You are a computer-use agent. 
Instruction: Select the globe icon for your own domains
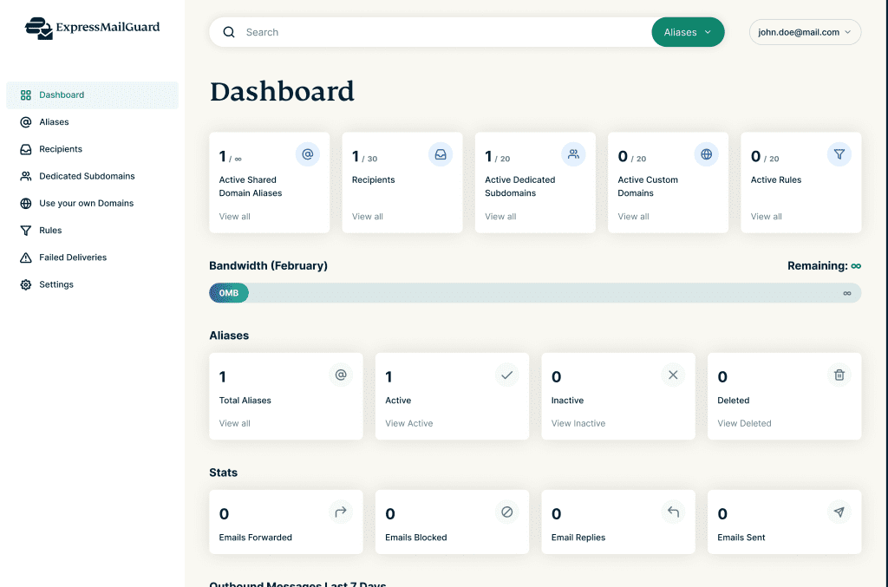26,203
